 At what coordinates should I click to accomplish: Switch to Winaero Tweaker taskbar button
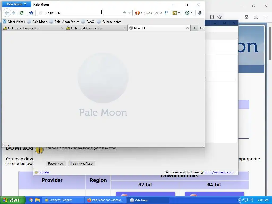coord(63,200)
